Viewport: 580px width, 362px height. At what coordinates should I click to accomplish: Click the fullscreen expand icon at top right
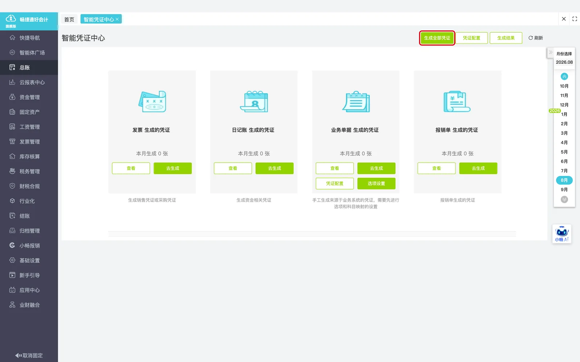[575, 19]
